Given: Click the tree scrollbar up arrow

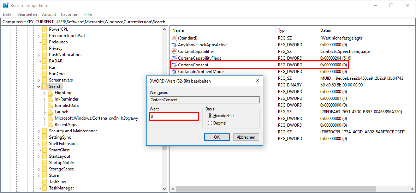Looking at the screenshot, I should click(x=165, y=29).
